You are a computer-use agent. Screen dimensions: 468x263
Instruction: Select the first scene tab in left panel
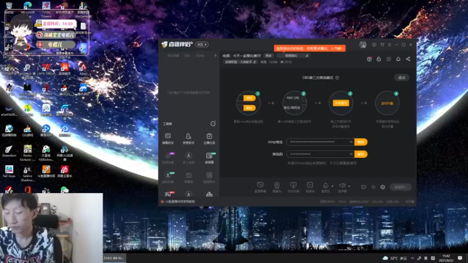[x=173, y=56]
